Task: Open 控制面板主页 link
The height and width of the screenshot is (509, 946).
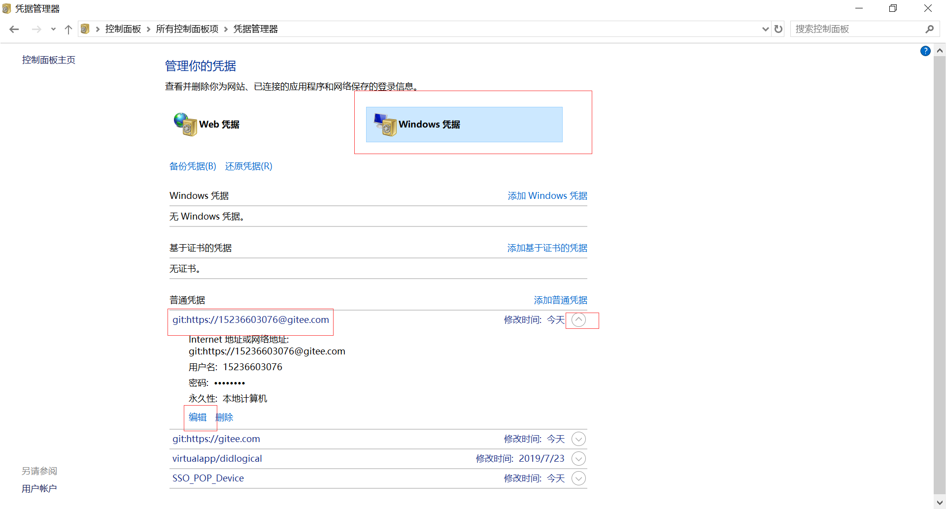Action: [49, 60]
